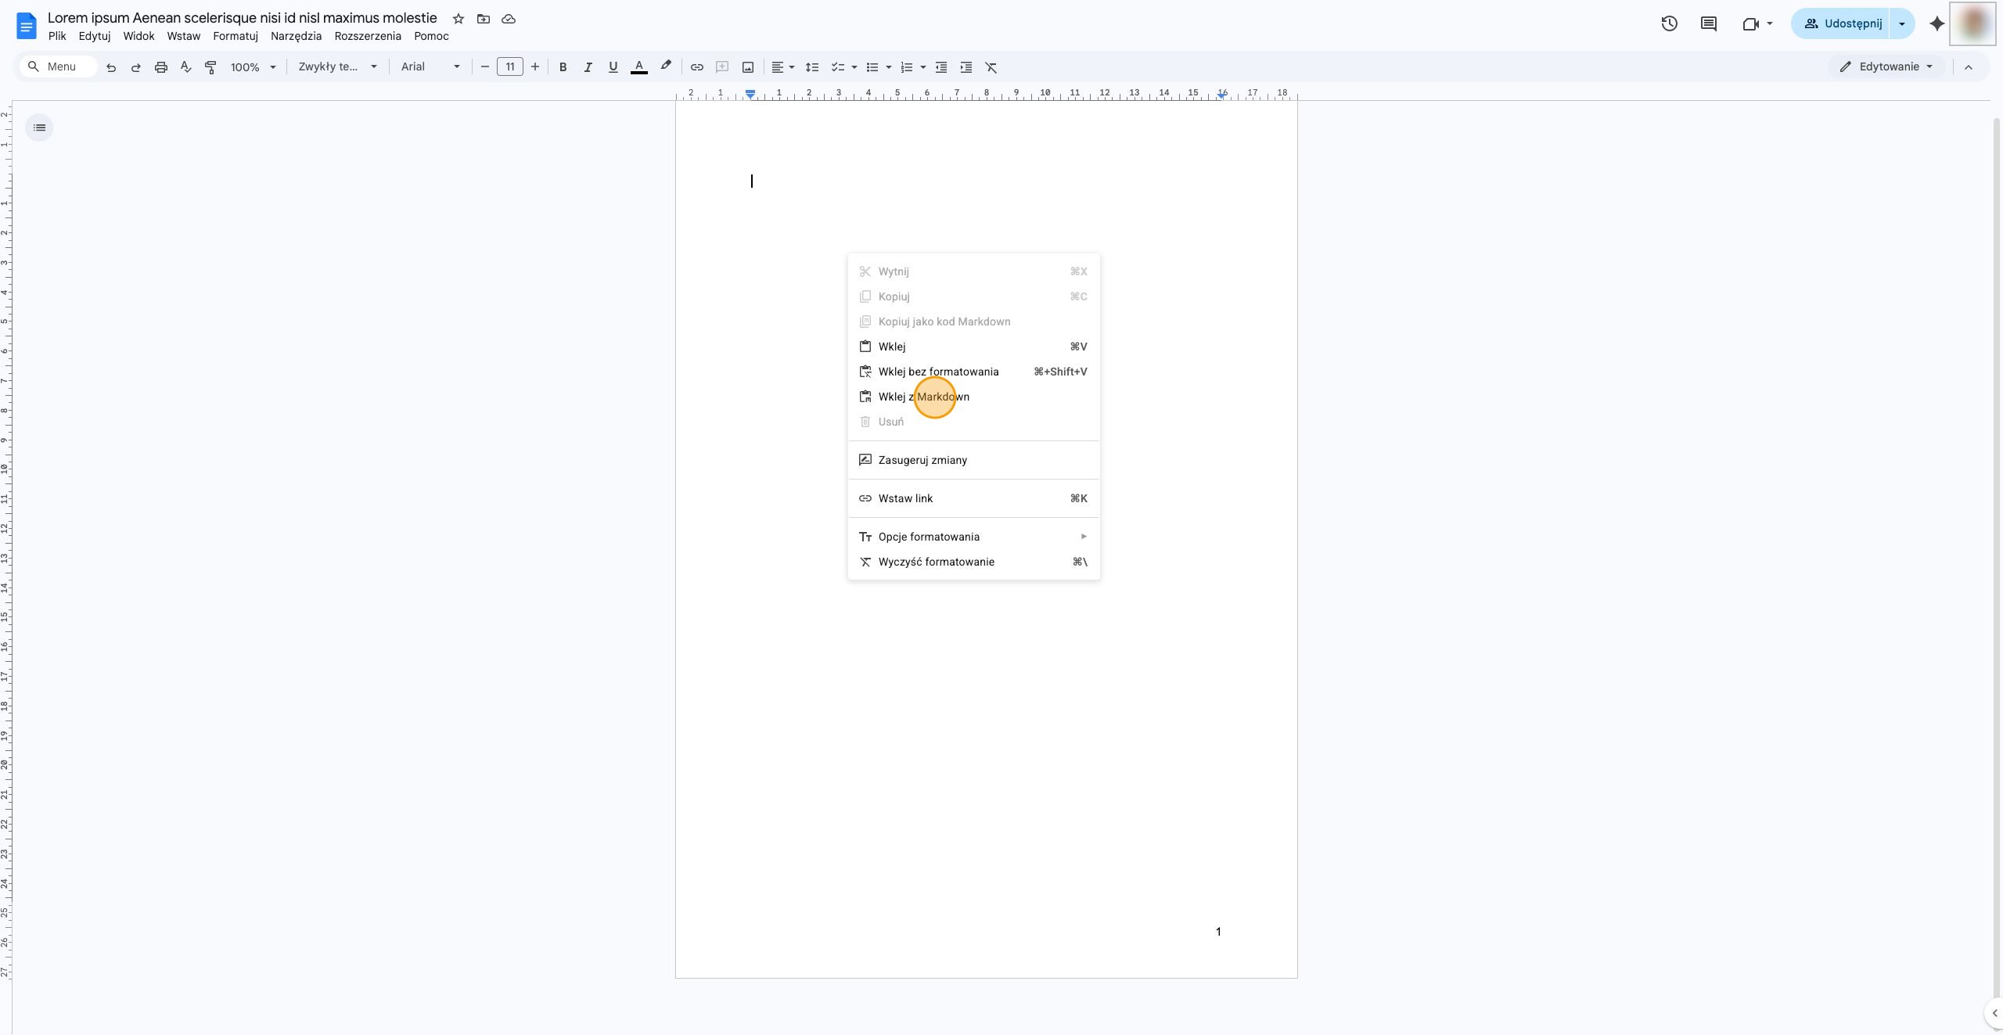Choose Wklej z Markdown
Viewport: 2003px width, 1035px height.
(x=974, y=397)
